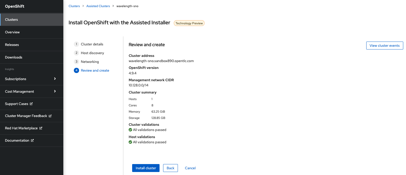Open View cluster events
The width and height of the screenshot is (406, 175).
[384, 45]
